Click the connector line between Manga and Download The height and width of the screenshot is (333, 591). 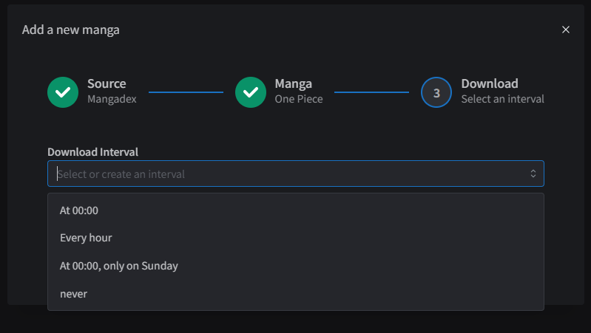[371, 92]
